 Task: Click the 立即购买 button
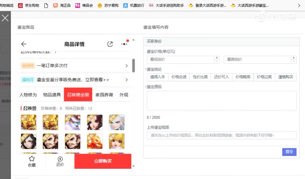click(x=103, y=161)
